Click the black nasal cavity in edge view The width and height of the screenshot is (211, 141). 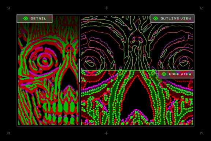(x=137, y=97)
